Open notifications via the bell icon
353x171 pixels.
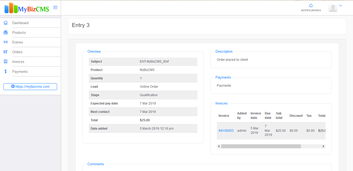coord(311,5)
